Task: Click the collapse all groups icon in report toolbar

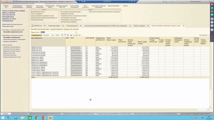Action: (x=65, y=35)
